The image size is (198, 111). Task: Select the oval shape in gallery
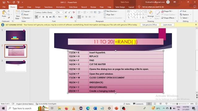(x=140, y=11)
